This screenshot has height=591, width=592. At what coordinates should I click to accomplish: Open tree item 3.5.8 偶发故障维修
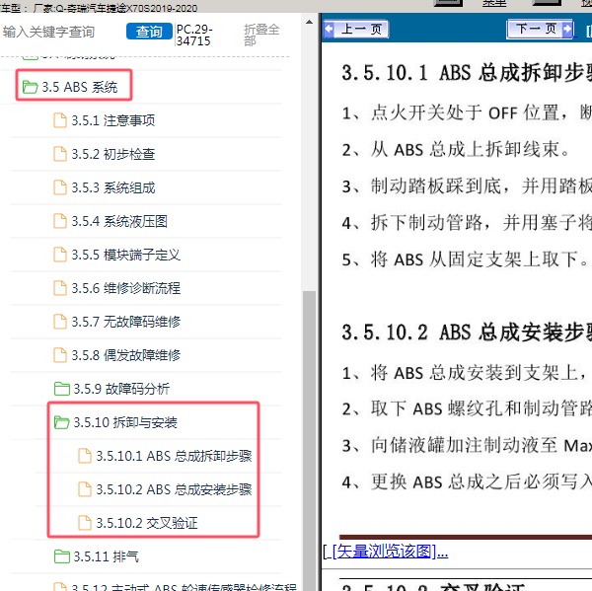click(x=125, y=355)
